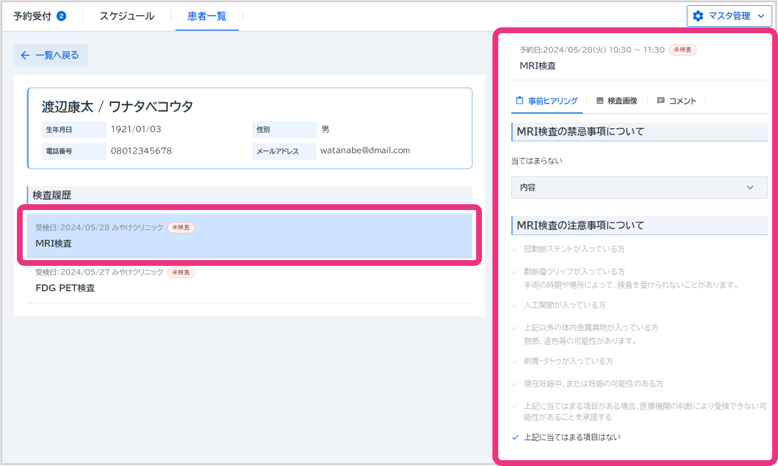Click the image icon beside 検査画像
This screenshot has width=778, height=466.
[x=600, y=101]
